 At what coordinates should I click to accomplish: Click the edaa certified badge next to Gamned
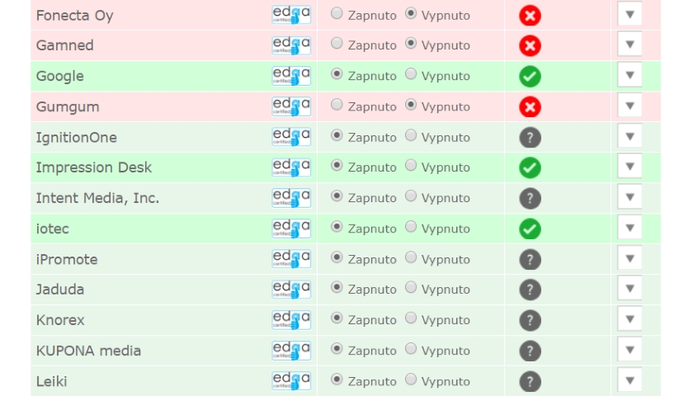[291, 45]
